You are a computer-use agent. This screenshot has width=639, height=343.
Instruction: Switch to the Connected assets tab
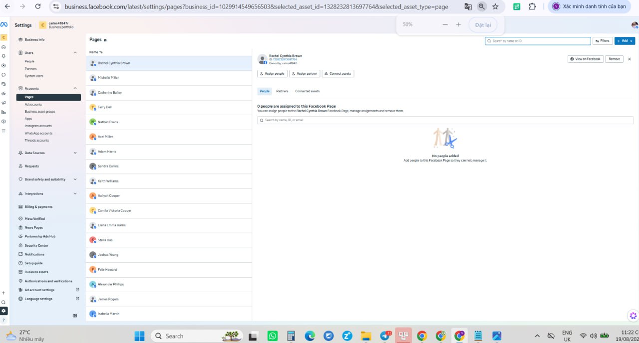tap(308, 91)
